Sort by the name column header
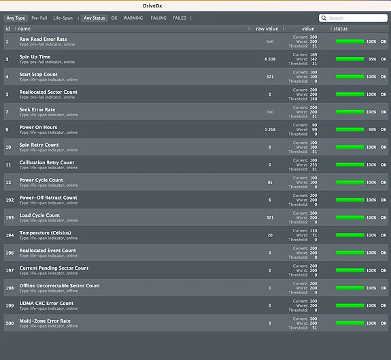Viewport: 391px width, 360px height. click(24, 29)
